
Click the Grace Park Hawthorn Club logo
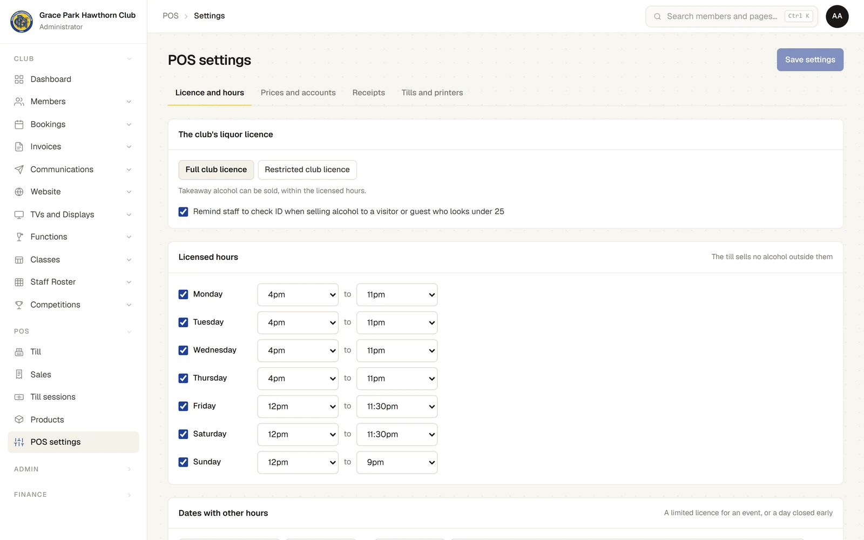[22, 21]
